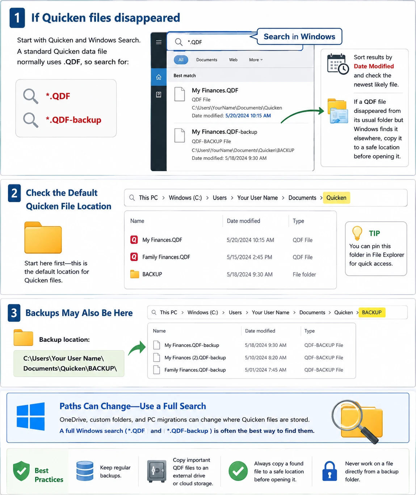The image size is (416, 495).
Task: Click chevron after Users in Quicken folder breadcrumb
Action: coord(232,198)
